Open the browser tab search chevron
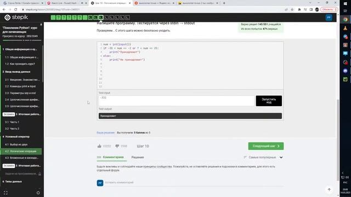Viewport: 351px width, 197px height. (310, 3)
